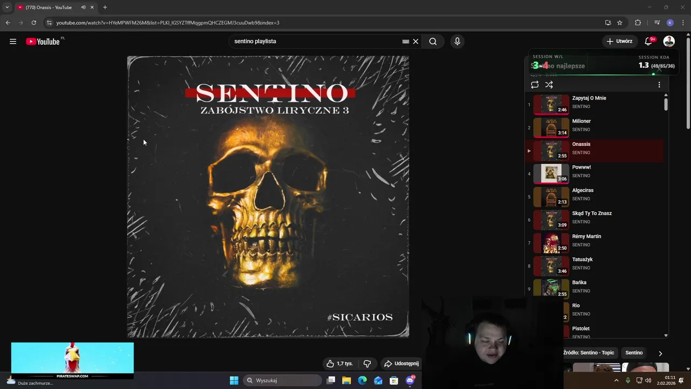Play "Skąd Ty To Znasz" from the playlist
This screenshot has height=389, width=691.
coord(594,220)
